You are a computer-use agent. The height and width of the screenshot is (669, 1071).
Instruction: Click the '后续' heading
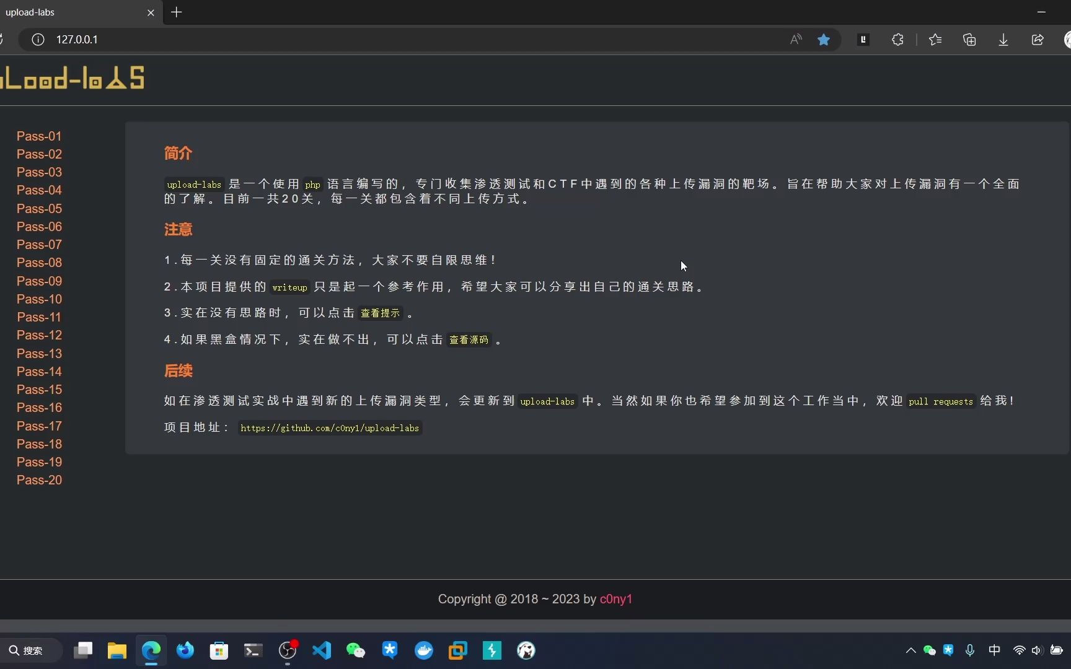(178, 370)
